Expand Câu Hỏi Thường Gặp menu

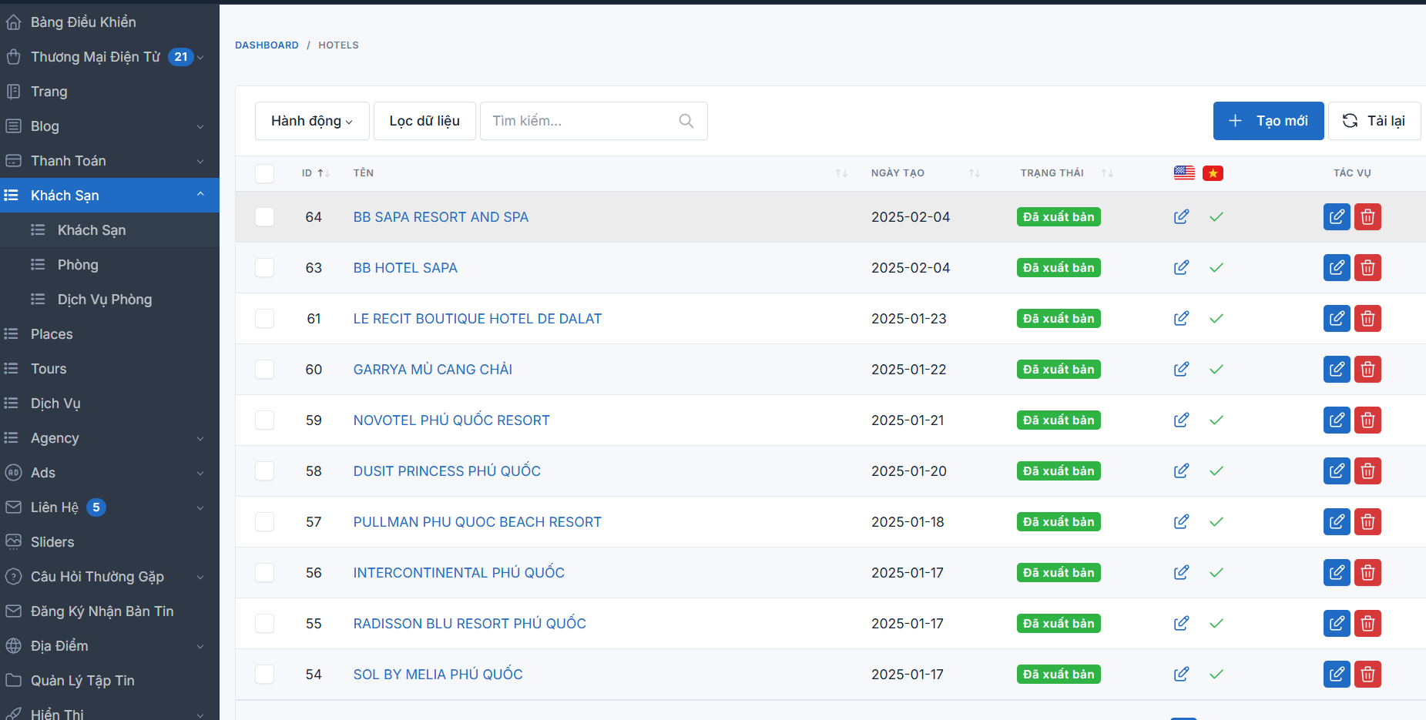coord(109,577)
